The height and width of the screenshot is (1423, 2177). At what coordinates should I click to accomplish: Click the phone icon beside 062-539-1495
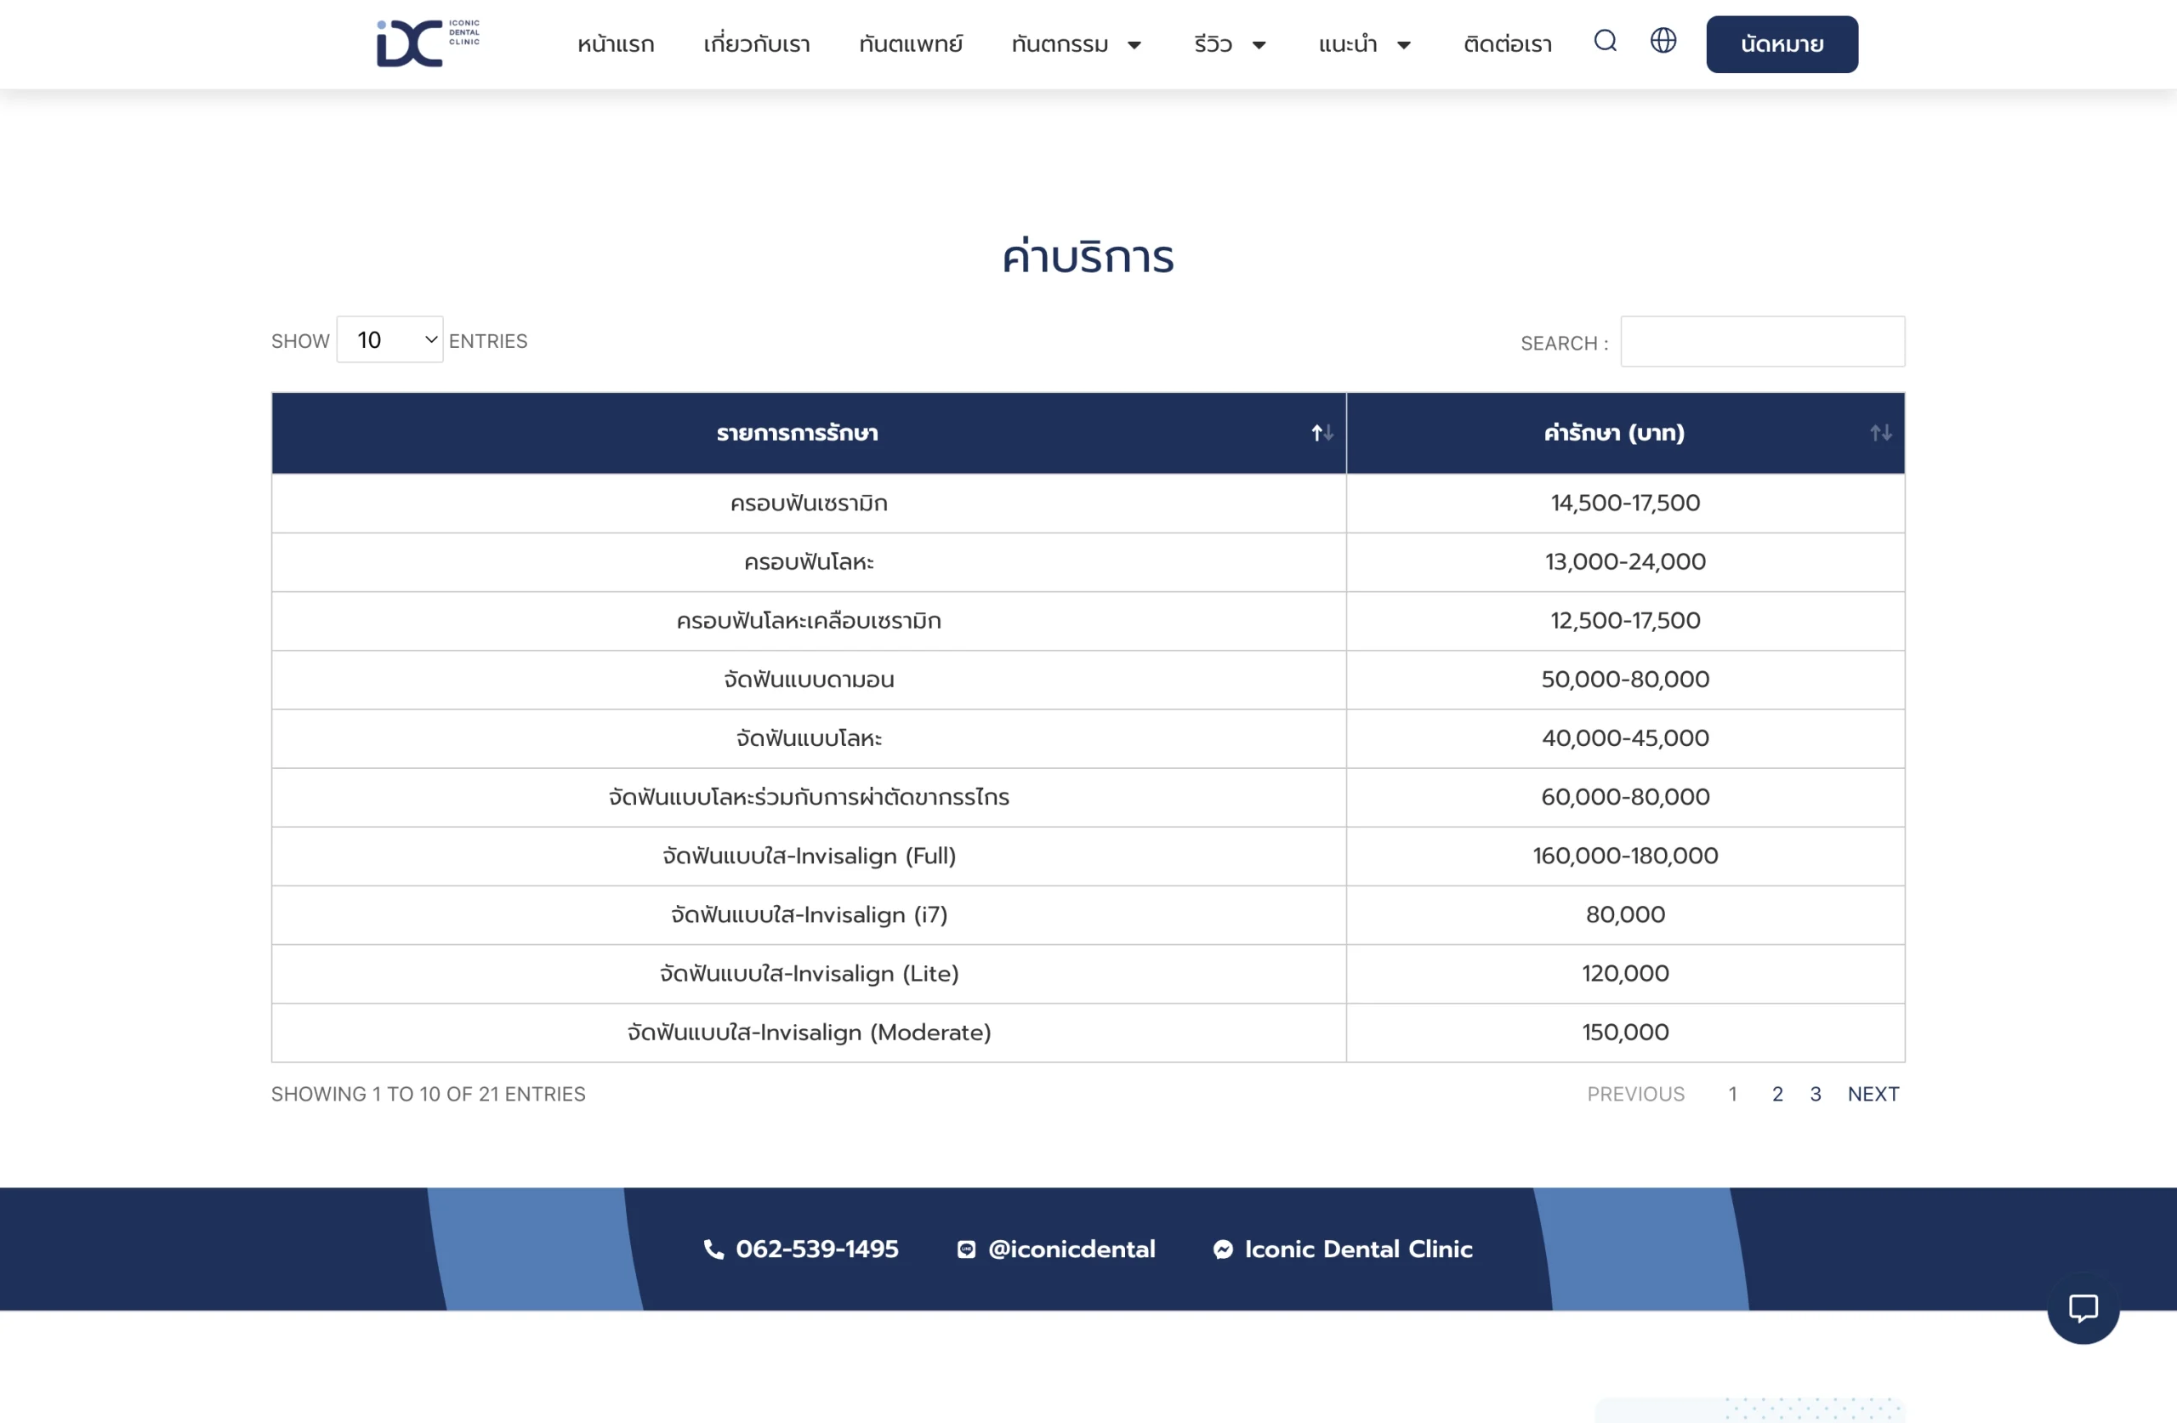(x=713, y=1249)
